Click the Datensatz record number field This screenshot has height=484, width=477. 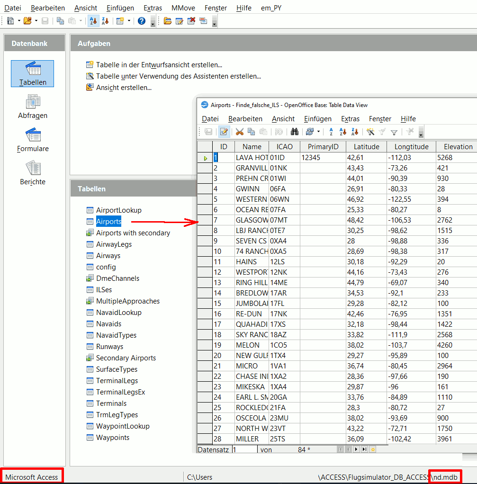pos(244,449)
